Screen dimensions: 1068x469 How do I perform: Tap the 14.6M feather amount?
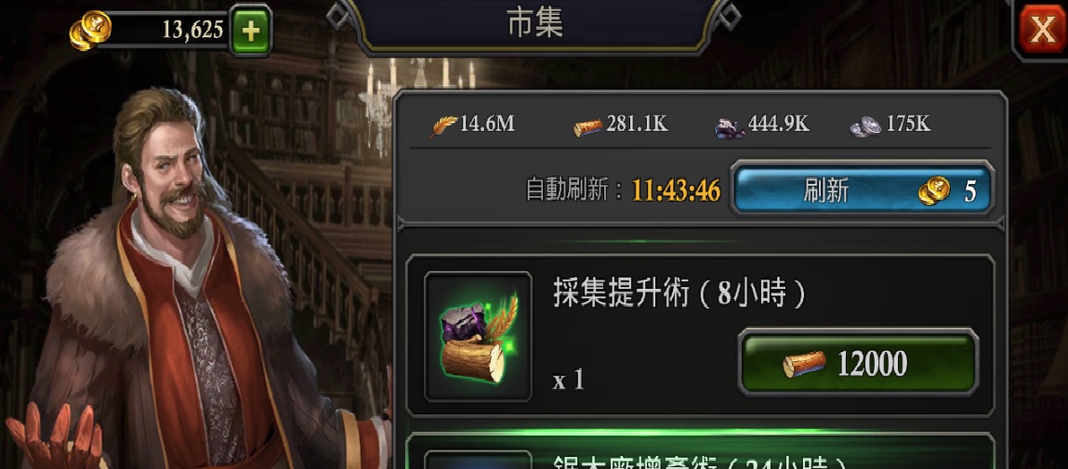pyautogui.click(x=488, y=124)
